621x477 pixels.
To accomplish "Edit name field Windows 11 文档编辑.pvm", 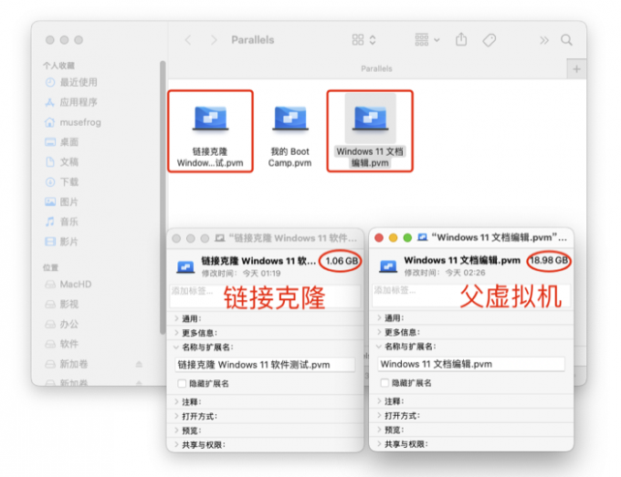I will [471, 364].
